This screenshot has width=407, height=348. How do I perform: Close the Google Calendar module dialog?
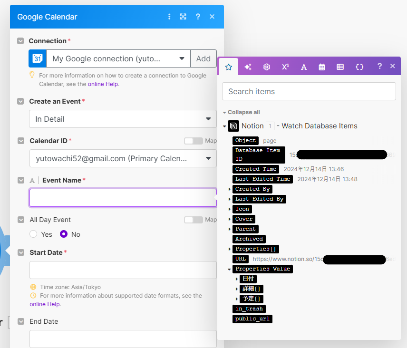[x=212, y=17]
